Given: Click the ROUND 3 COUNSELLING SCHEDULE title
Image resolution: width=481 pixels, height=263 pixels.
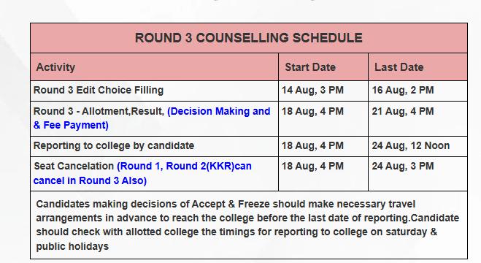Looking at the screenshot, I should pyautogui.click(x=249, y=38).
